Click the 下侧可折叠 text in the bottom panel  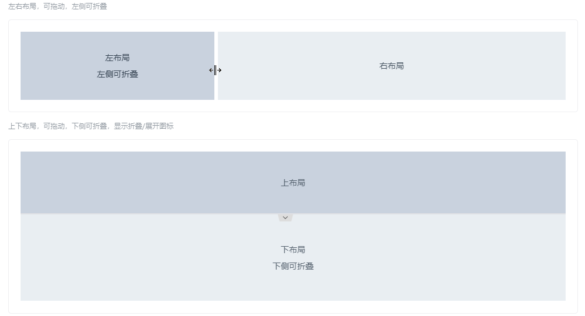[292, 266]
